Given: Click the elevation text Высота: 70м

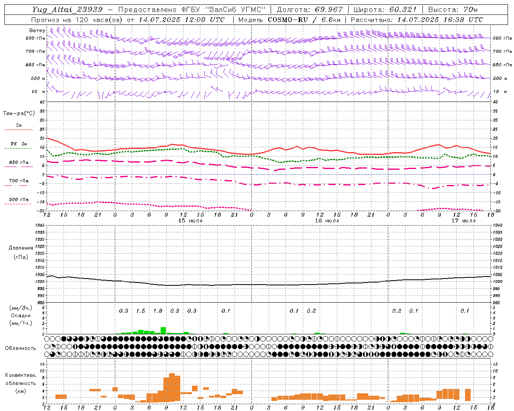Looking at the screenshot, I should click(453, 10).
